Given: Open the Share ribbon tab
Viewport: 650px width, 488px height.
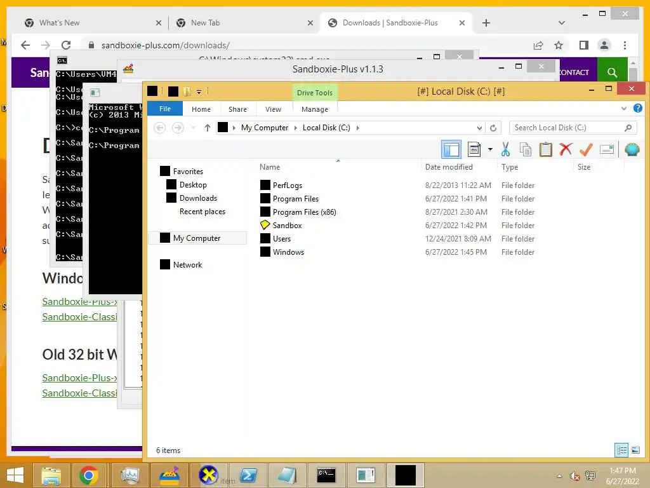Looking at the screenshot, I should tap(237, 109).
